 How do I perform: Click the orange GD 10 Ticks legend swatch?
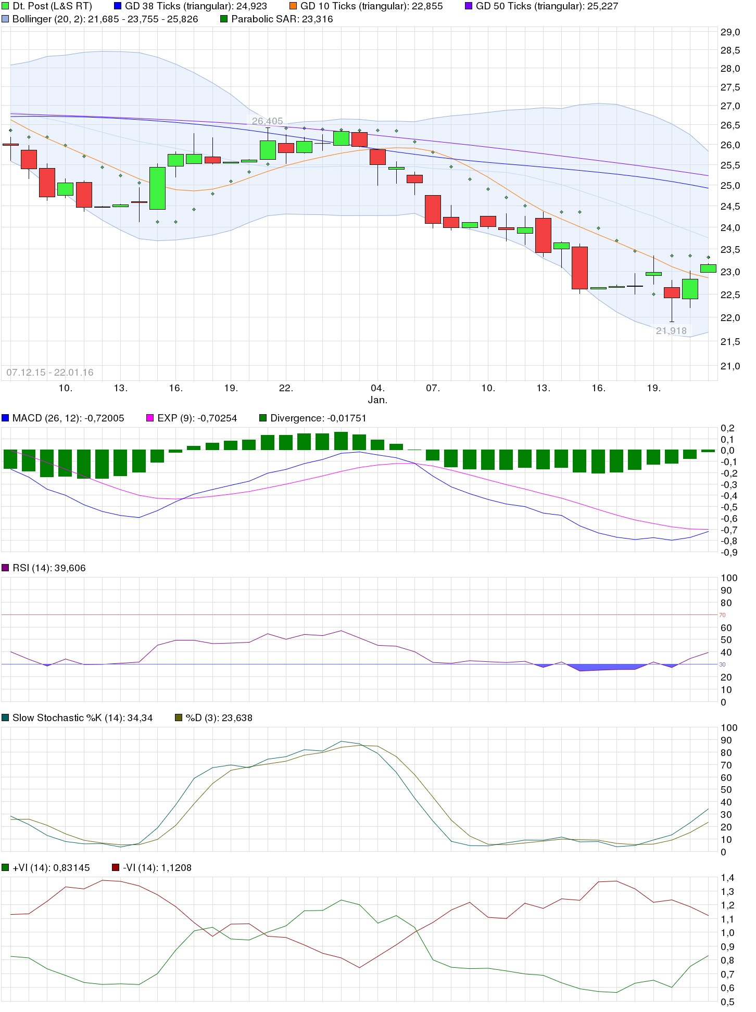coord(293,6)
